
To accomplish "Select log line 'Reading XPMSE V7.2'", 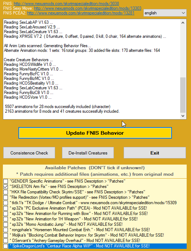I will pos(85,36).
